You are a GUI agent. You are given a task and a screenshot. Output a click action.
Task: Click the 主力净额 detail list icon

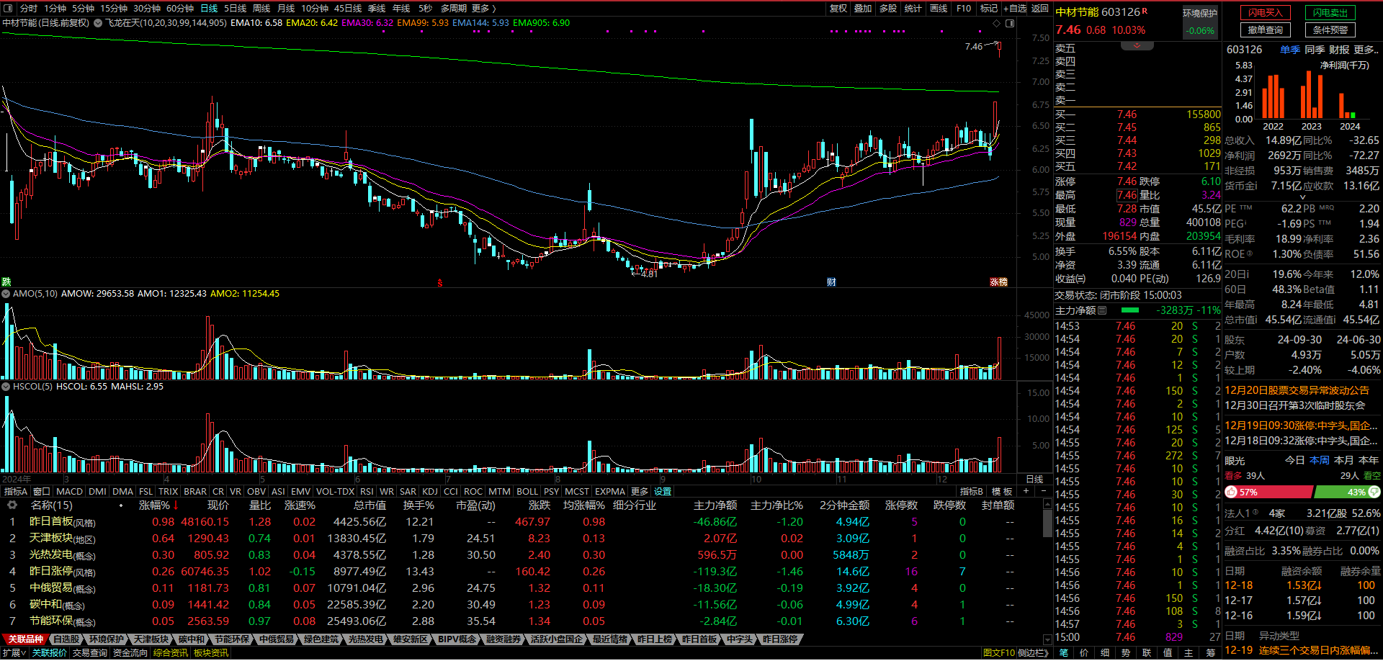click(x=1103, y=310)
